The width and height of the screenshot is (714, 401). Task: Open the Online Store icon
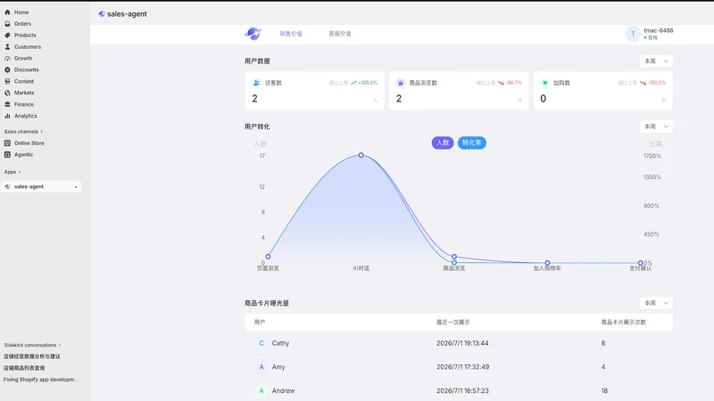click(7, 143)
